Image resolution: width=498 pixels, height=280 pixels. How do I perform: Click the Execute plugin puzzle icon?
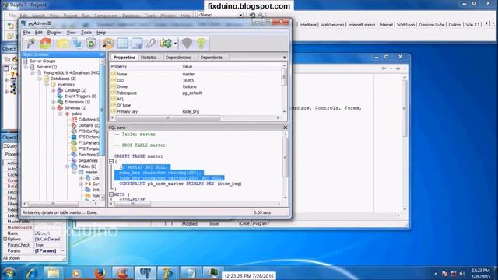166,44
